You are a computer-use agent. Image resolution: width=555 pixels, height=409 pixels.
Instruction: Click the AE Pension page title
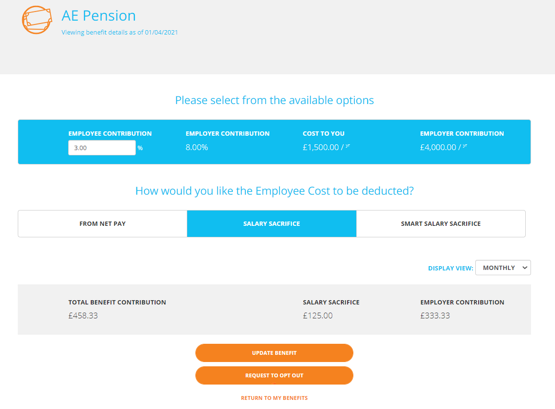tap(99, 16)
